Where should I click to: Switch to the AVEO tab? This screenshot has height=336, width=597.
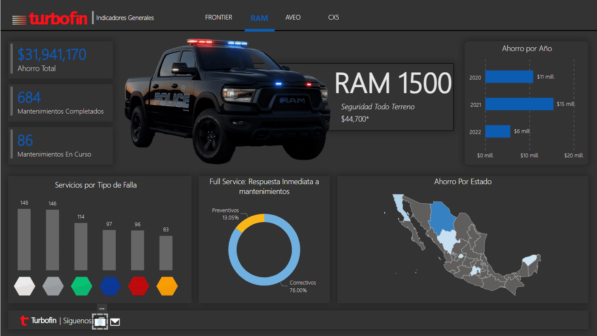point(293,17)
